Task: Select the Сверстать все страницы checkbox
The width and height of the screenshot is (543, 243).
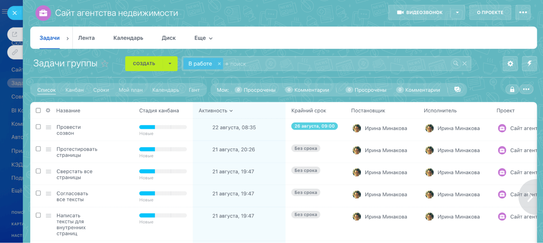Action: (38, 171)
